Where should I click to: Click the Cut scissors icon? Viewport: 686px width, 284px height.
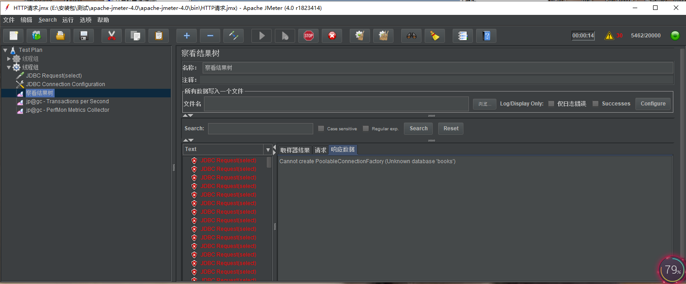coord(111,36)
